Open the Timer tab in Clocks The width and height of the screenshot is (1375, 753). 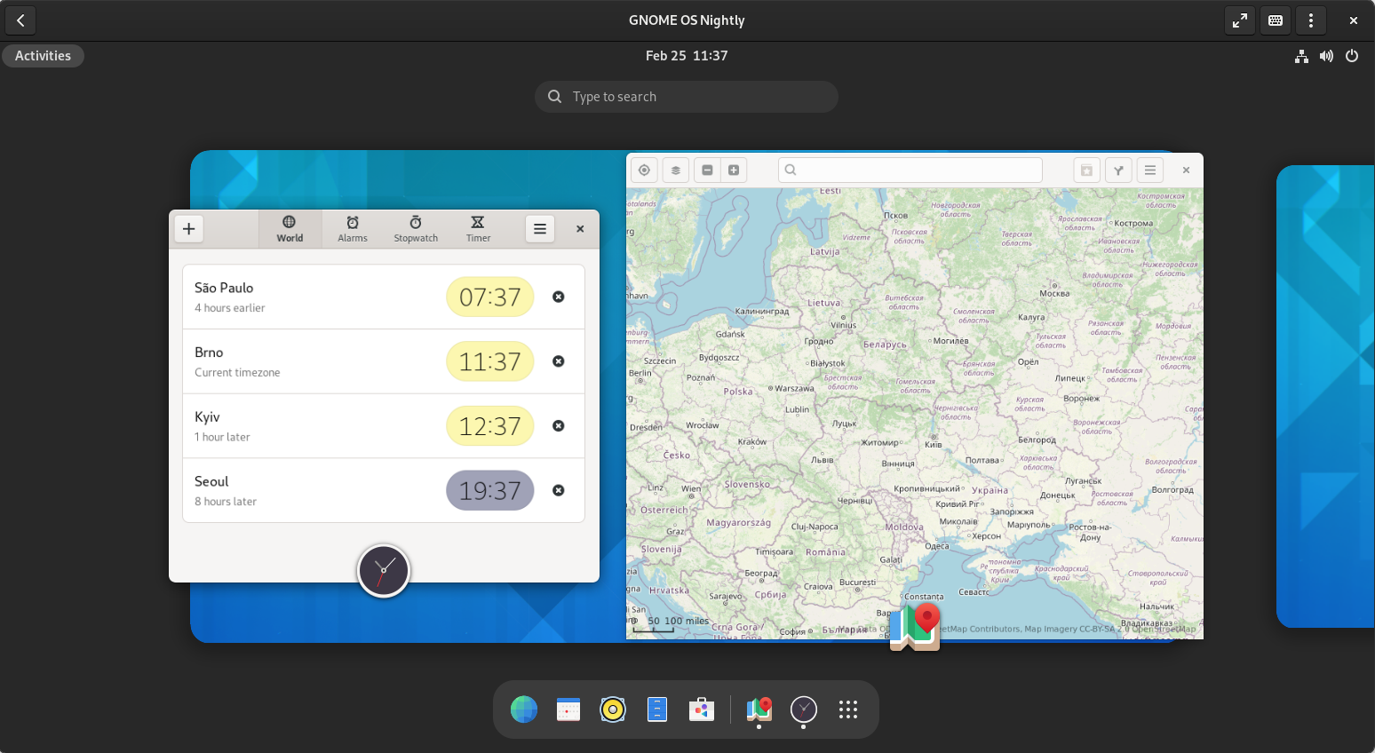pyautogui.click(x=478, y=229)
